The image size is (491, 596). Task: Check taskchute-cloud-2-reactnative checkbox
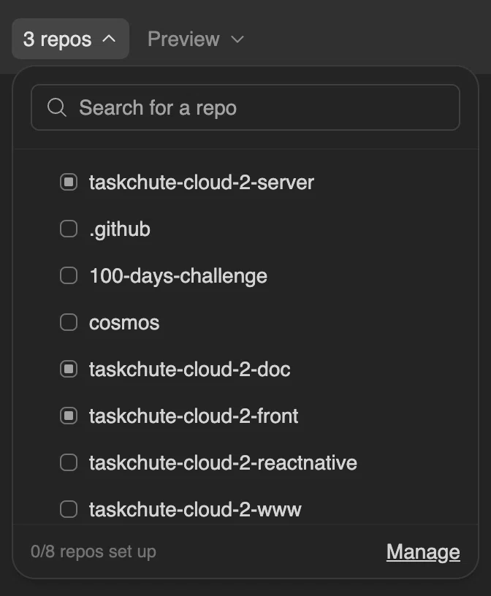69,462
